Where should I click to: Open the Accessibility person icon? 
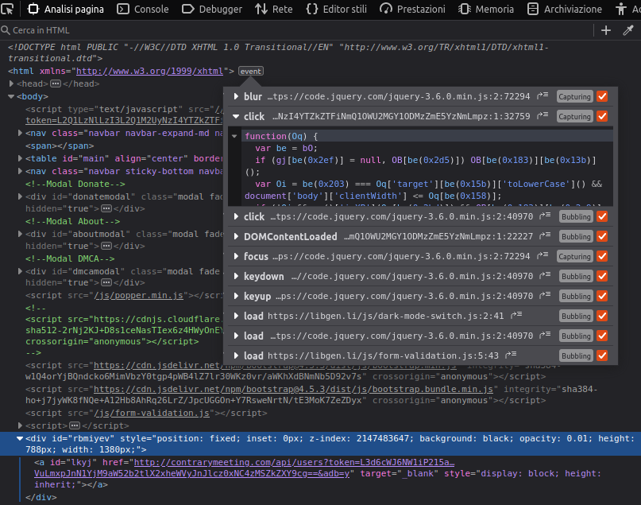coord(623,10)
